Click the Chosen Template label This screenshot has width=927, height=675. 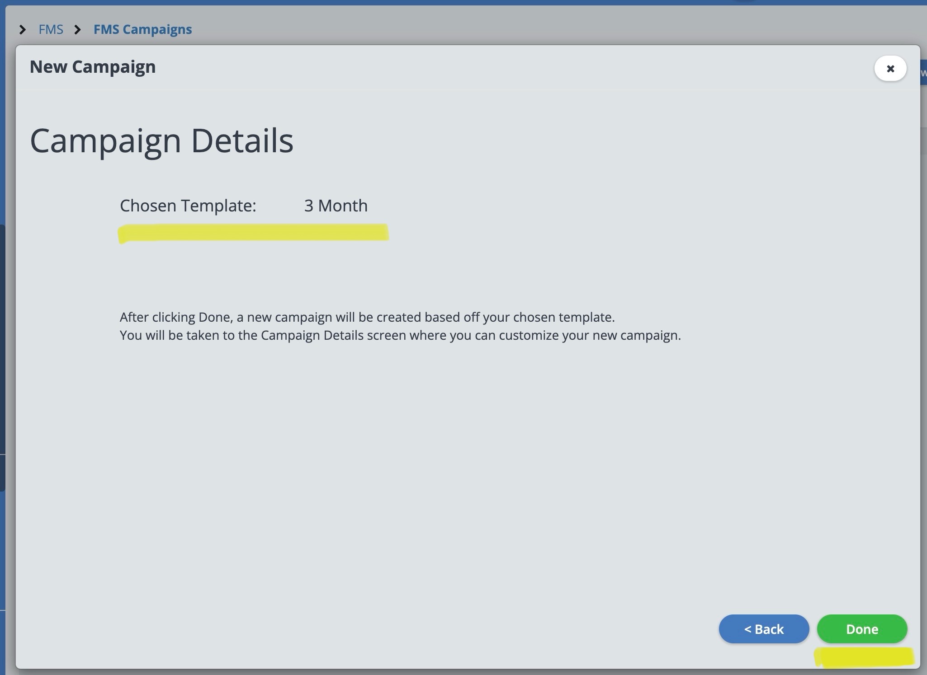[x=188, y=206]
